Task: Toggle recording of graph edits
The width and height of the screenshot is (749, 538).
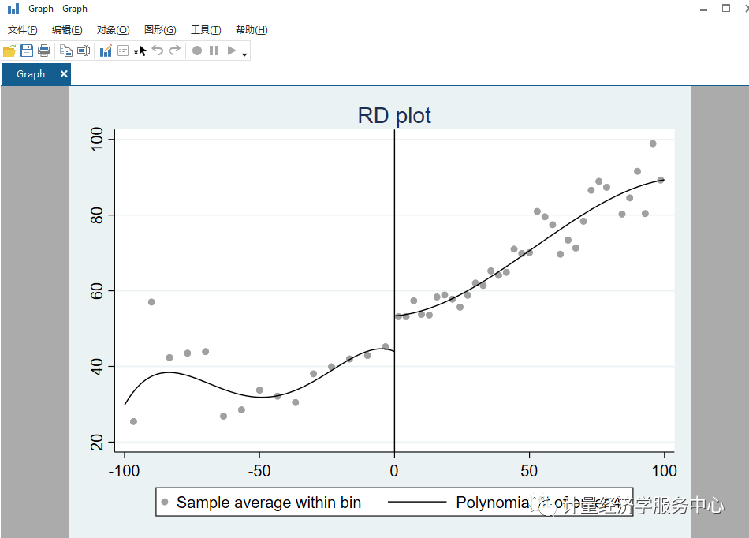Action: tap(196, 50)
